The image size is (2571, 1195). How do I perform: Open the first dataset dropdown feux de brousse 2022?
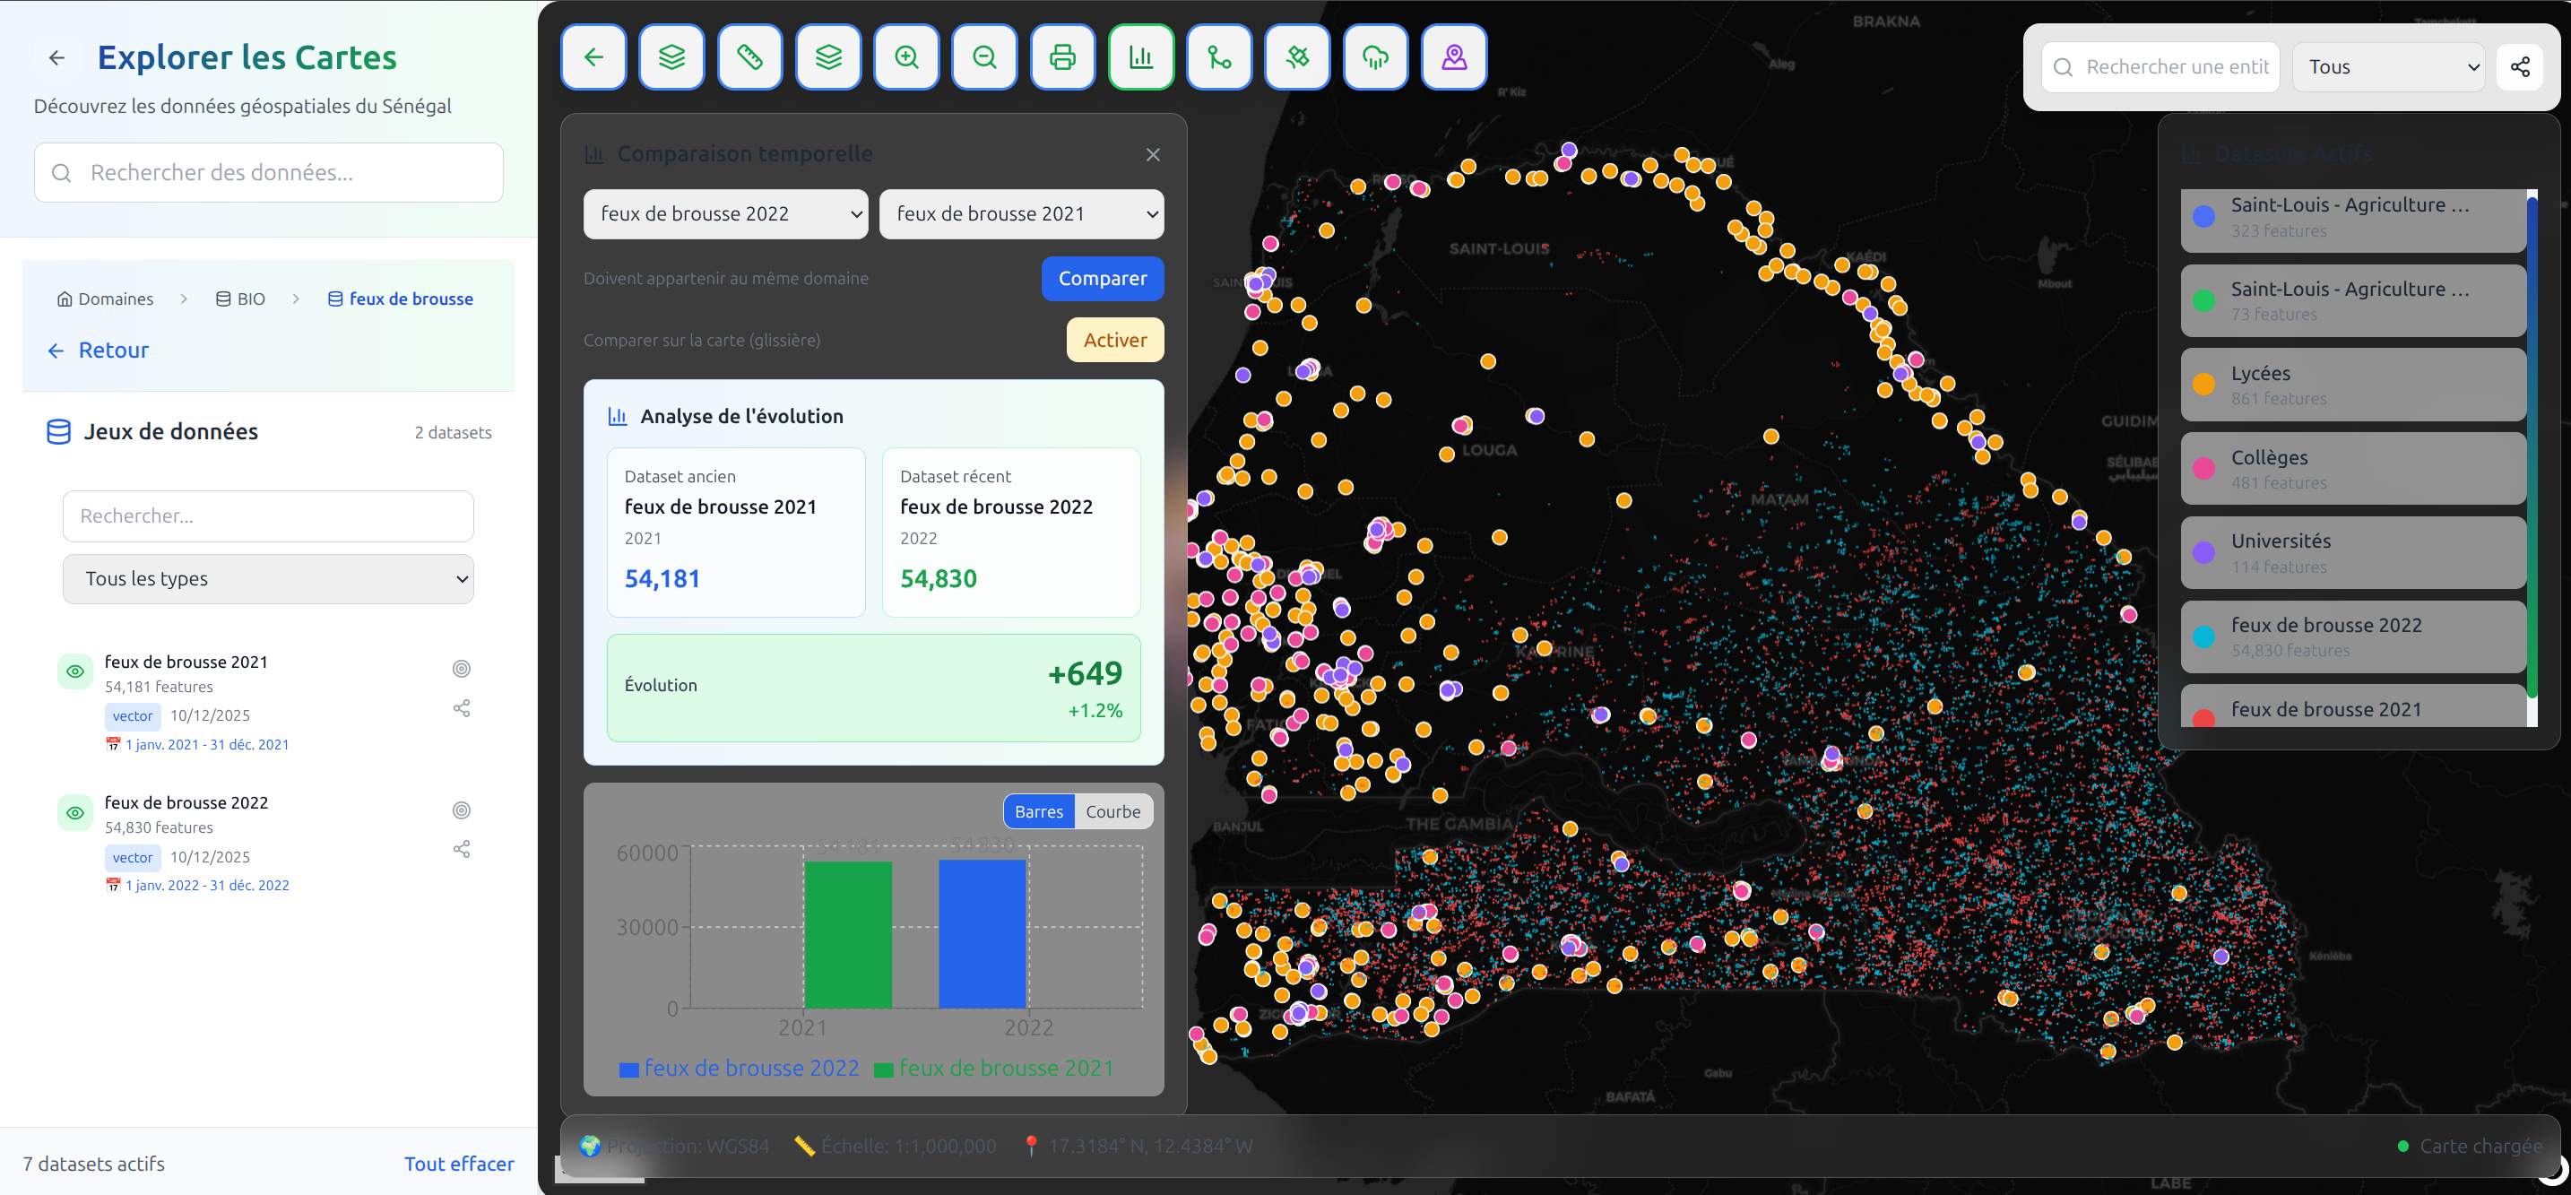pos(725,214)
